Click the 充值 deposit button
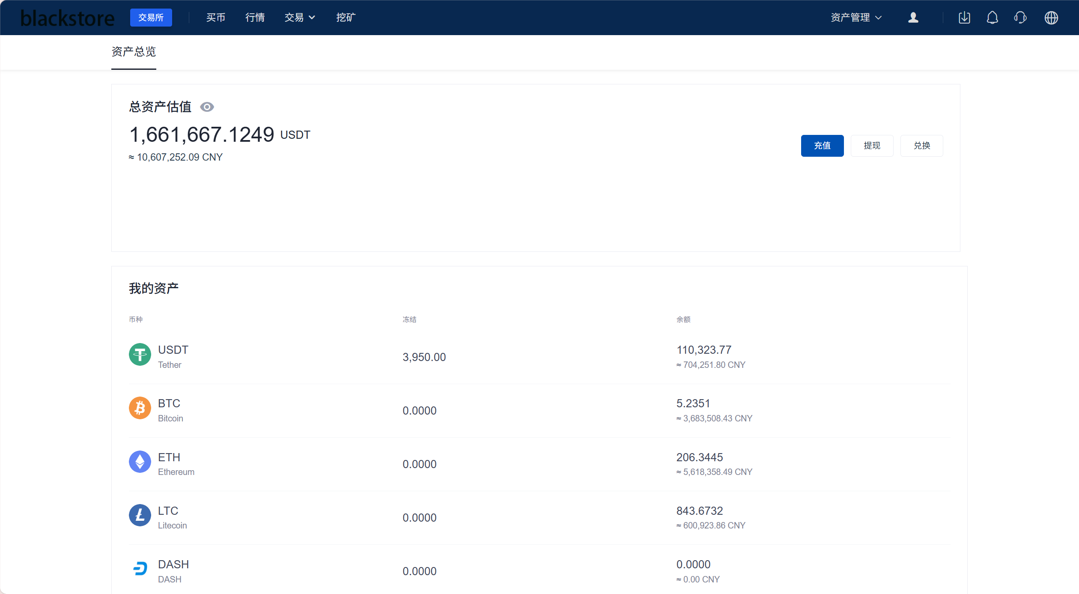Image resolution: width=1079 pixels, height=594 pixels. [x=822, y=146]
